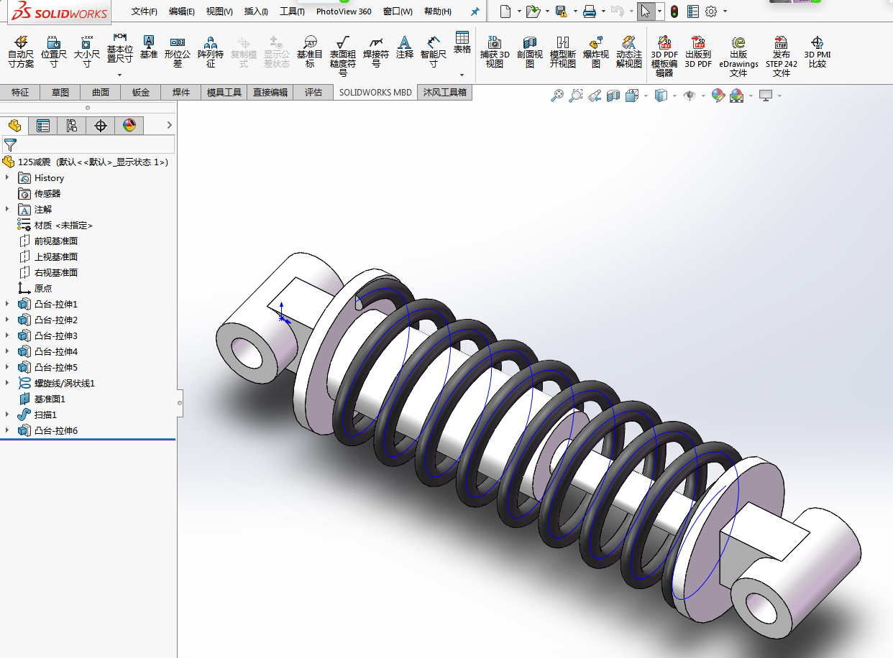Click the 模型断开视图 (Model Break View) tool
The width and height of the screenshot is (893, 658).
click(x=563, y=52)
